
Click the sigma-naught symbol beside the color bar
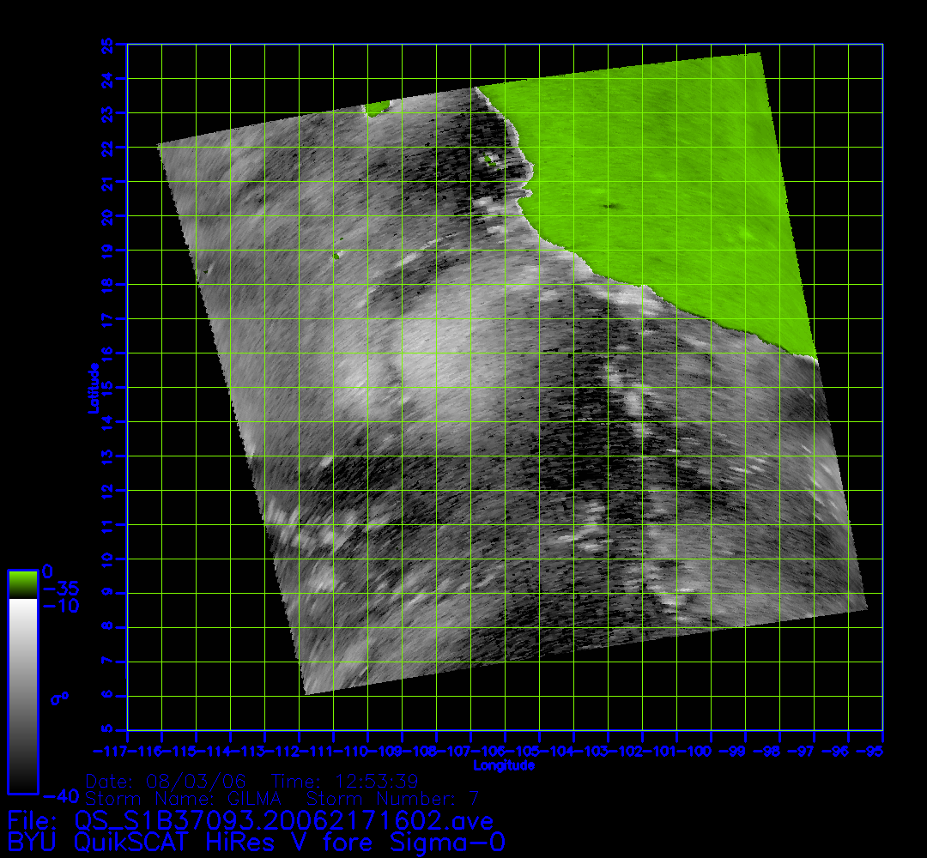(58, 698)
